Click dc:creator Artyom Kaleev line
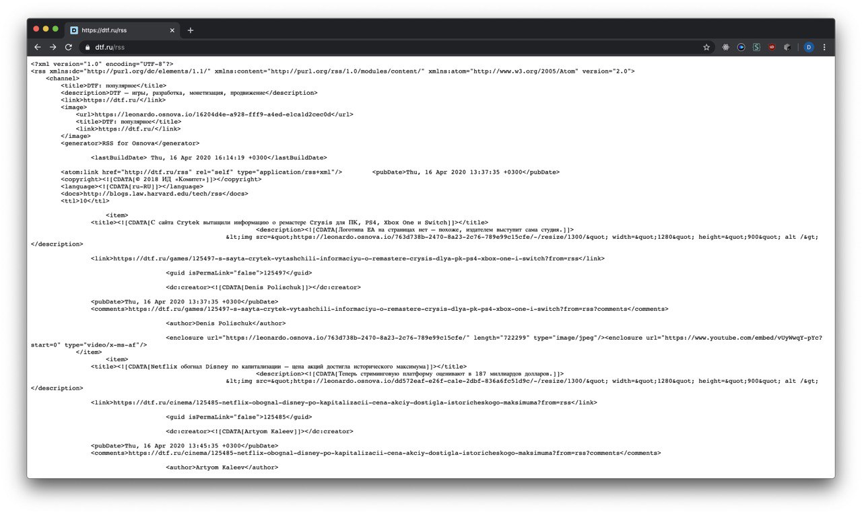 tap(259, 431)
